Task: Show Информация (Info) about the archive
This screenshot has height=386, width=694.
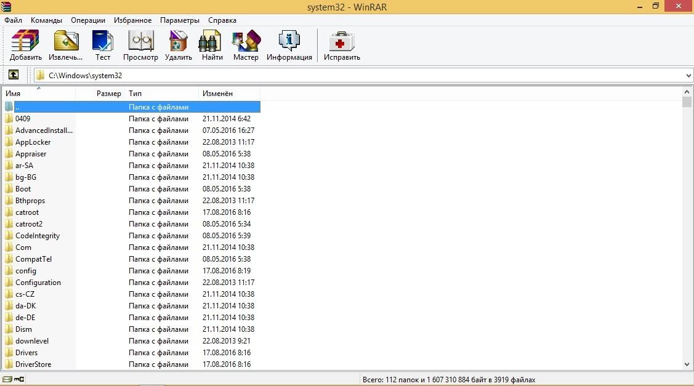Action: tap(289, 45)
